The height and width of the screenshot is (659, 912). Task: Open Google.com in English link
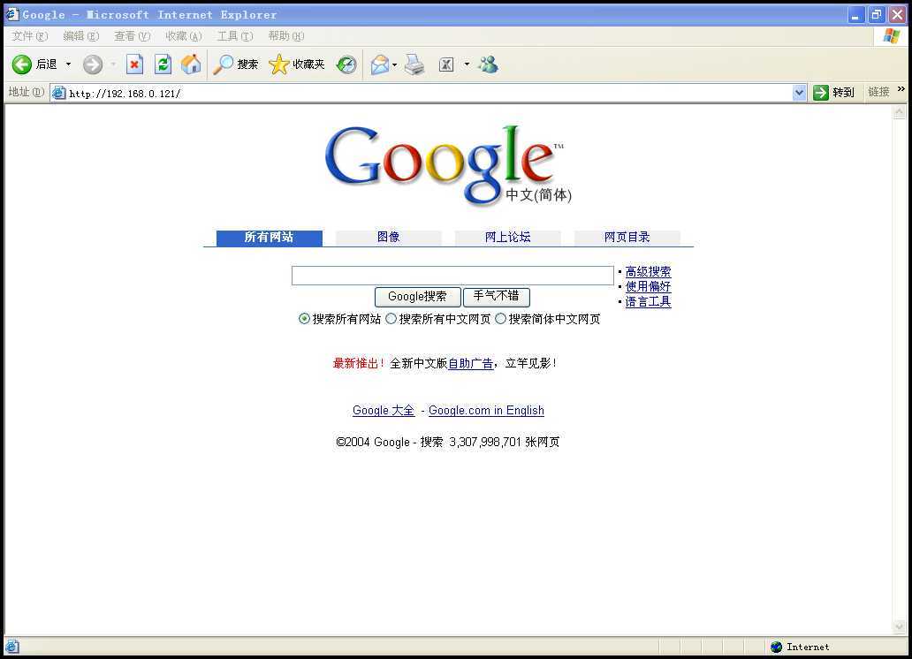486,410
